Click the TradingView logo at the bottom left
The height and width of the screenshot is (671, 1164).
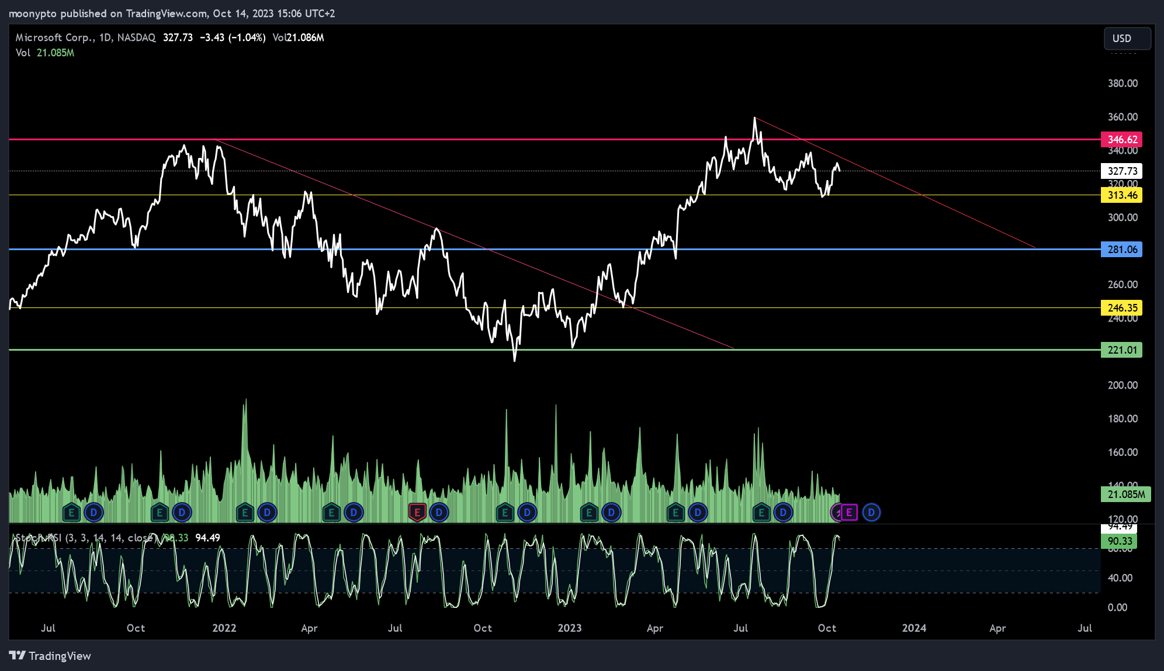50,656
